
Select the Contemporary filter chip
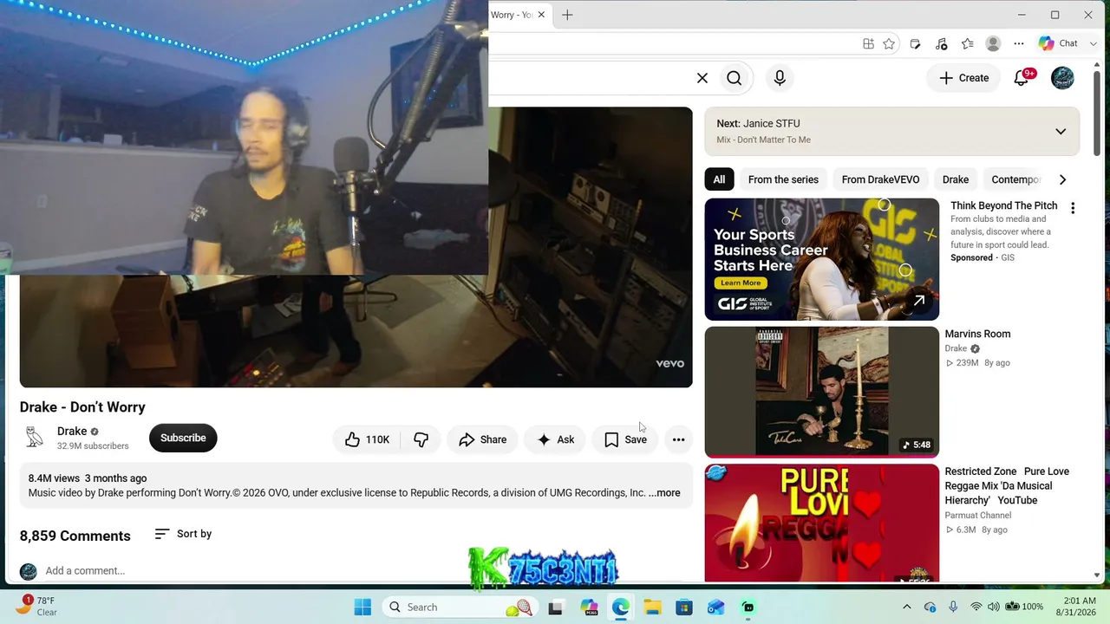tap(1015, 179)
